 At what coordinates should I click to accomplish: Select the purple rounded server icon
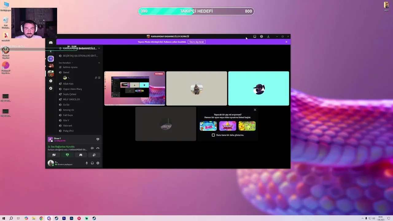51,59
